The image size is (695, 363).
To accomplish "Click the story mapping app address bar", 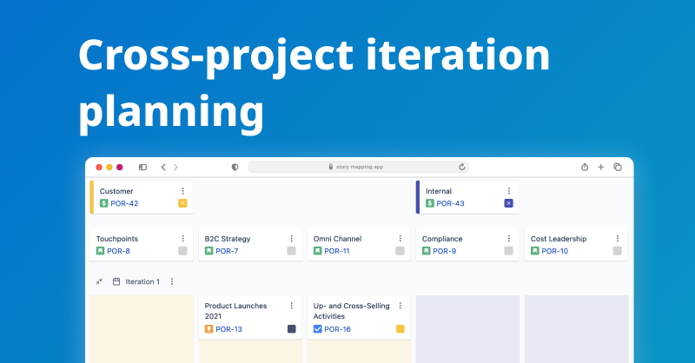I will tap(358, 167).
